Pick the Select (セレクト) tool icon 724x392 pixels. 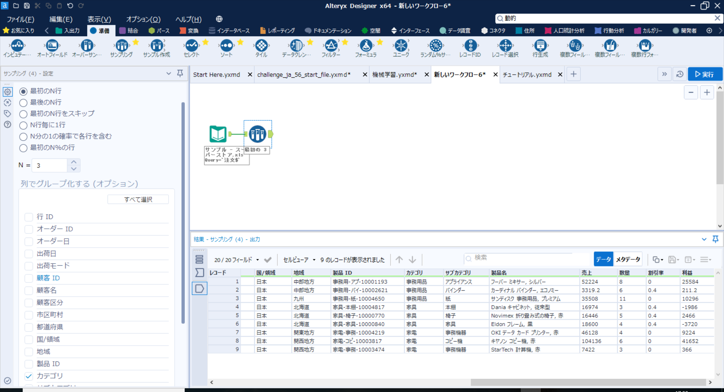(x=192, y=46)
